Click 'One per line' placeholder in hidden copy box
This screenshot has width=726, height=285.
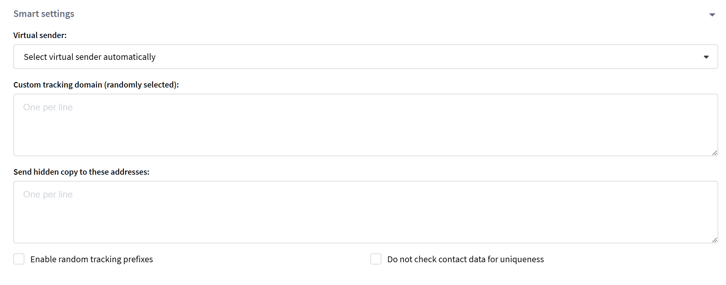click(48, 194)
